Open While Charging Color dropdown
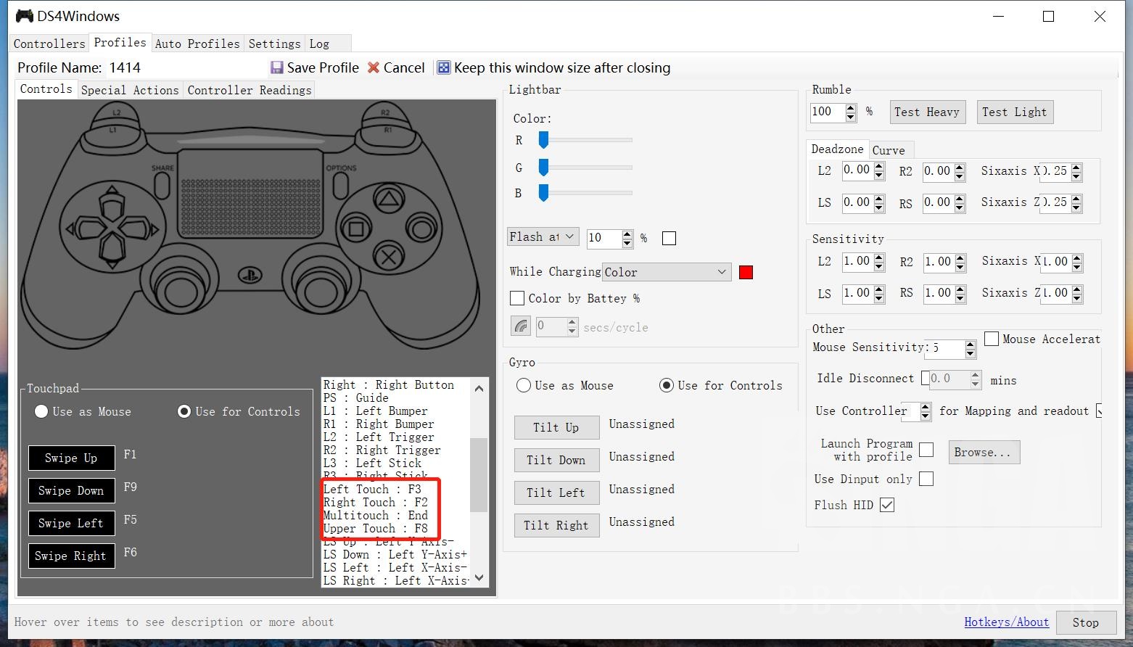The height and width of the screenshot is (647, 1133). pyautogui.click(x=666, y=272)
